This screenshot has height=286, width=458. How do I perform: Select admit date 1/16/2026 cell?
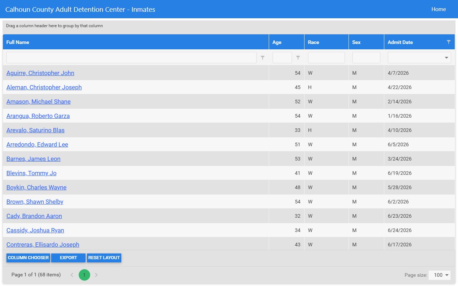point(419,116)
